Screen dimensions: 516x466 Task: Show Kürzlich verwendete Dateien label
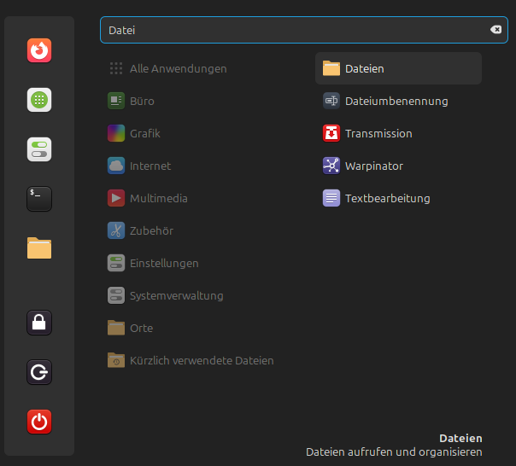point(202,360)
